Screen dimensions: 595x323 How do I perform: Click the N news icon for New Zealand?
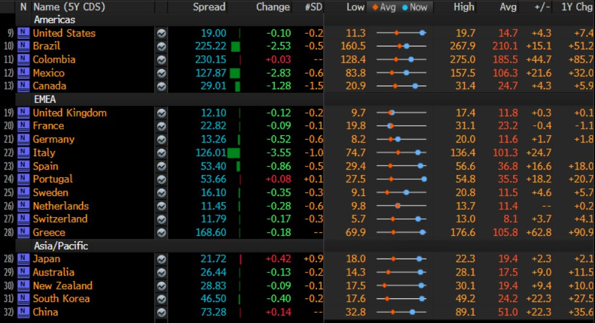[24, 286]
